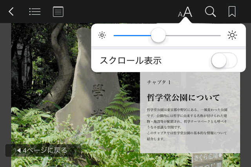Tap the chapter description paragraph

coord(187,124)
